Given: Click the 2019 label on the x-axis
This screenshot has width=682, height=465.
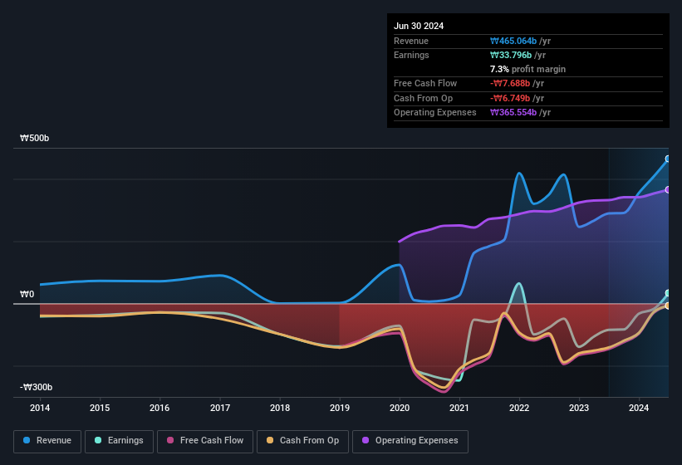Looking at the screenshot, I should (340, 408).
